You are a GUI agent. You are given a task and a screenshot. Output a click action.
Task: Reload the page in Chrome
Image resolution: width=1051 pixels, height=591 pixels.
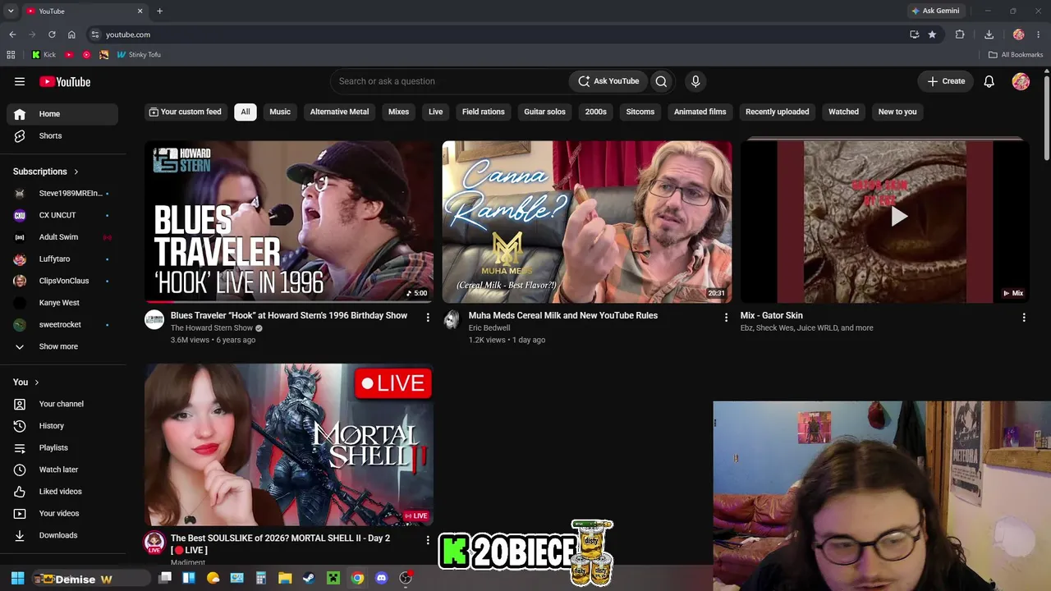tap(52, 34)
